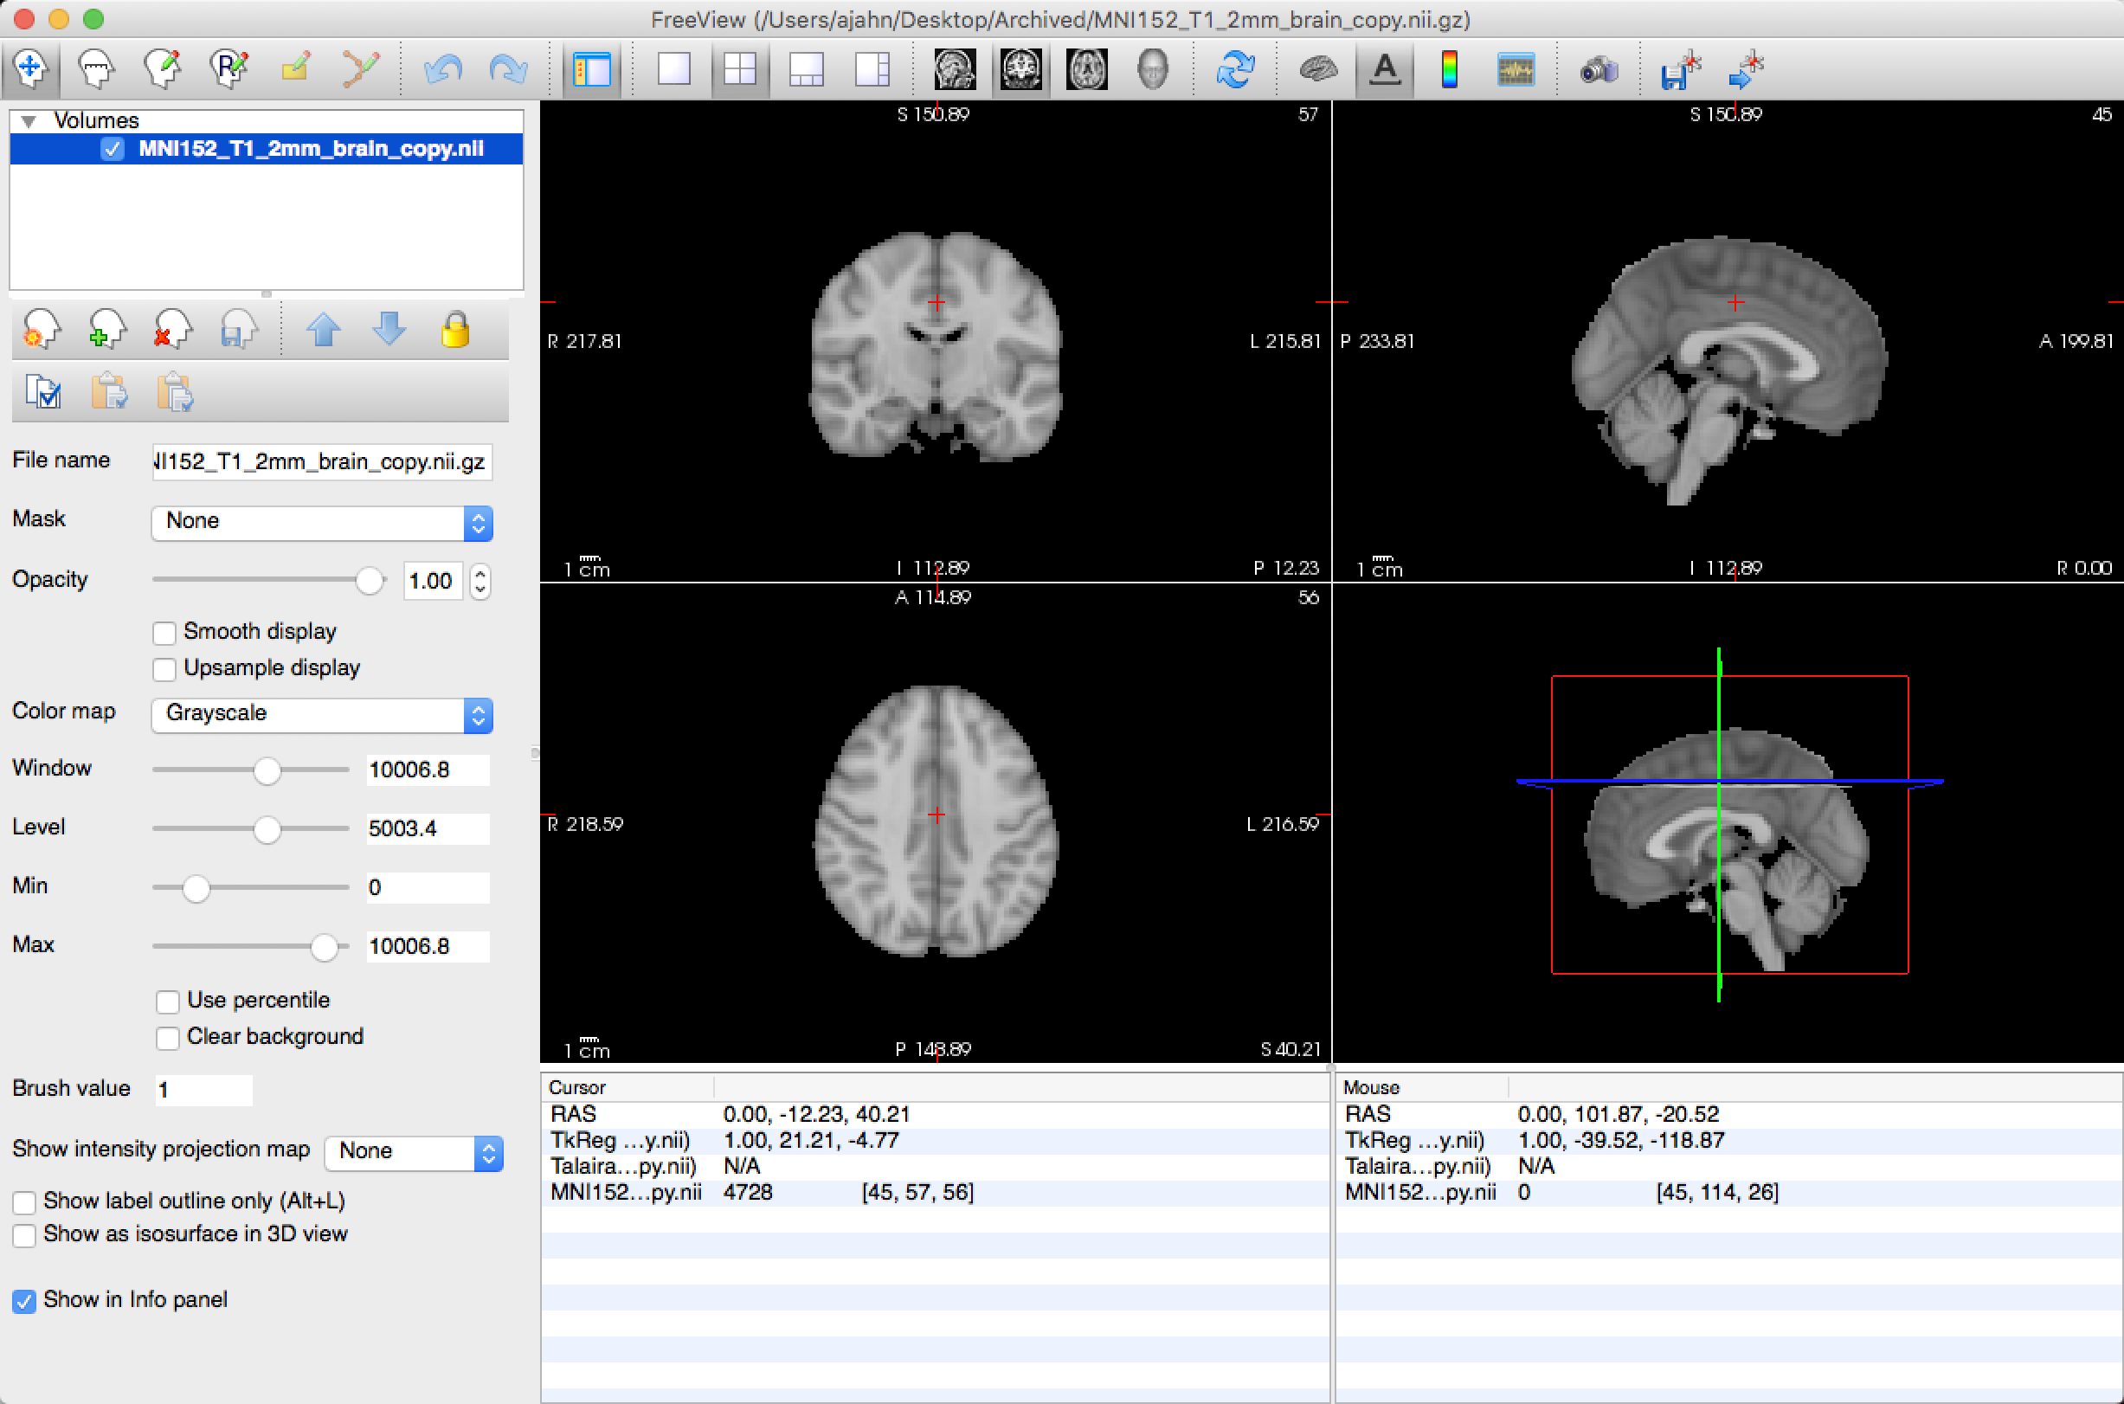Select the Point Set Edit tool
Screen dimensions: 2124x1404
coord(361,69)
